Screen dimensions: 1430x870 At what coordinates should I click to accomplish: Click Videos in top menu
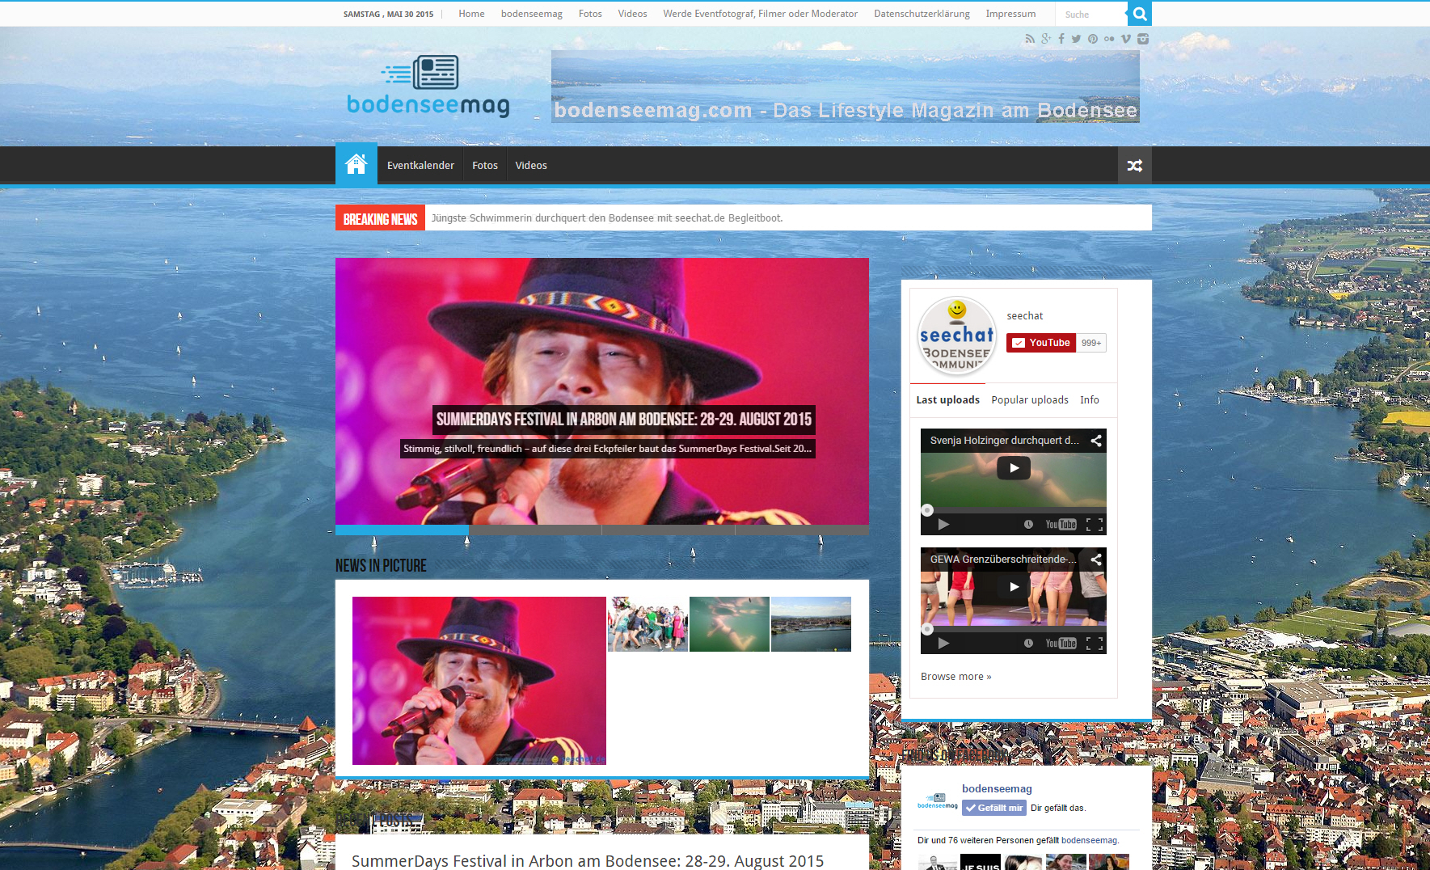[x=632, y=14]
